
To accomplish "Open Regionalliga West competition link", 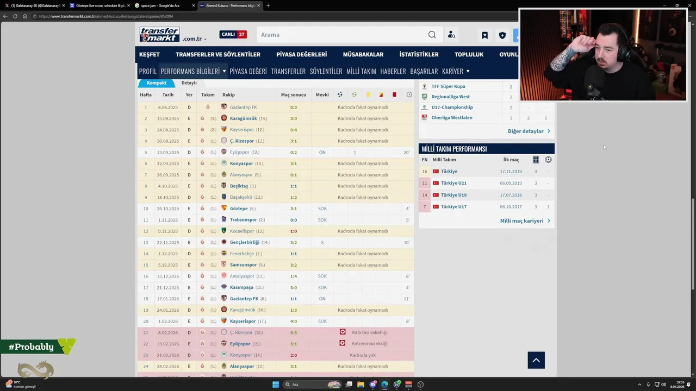I will pyautogui.click(x=450, y=97).
